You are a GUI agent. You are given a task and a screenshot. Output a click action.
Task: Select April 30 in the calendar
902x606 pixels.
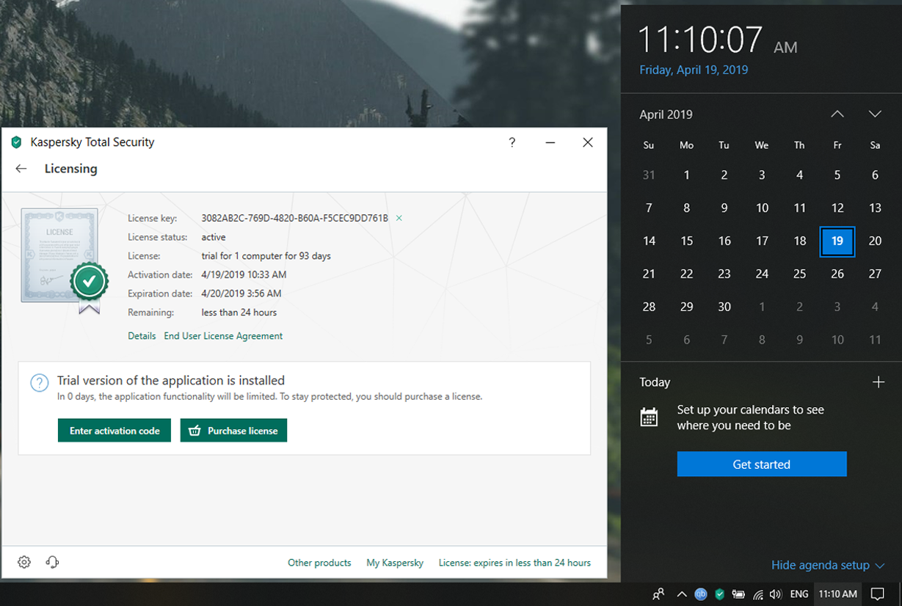click(x=724, y=307)
